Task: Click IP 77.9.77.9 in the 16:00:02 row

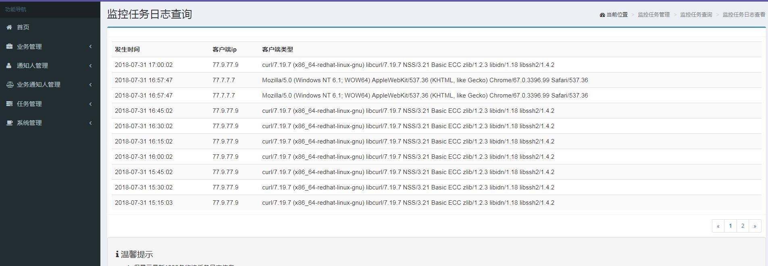Action: click(225, 157)
